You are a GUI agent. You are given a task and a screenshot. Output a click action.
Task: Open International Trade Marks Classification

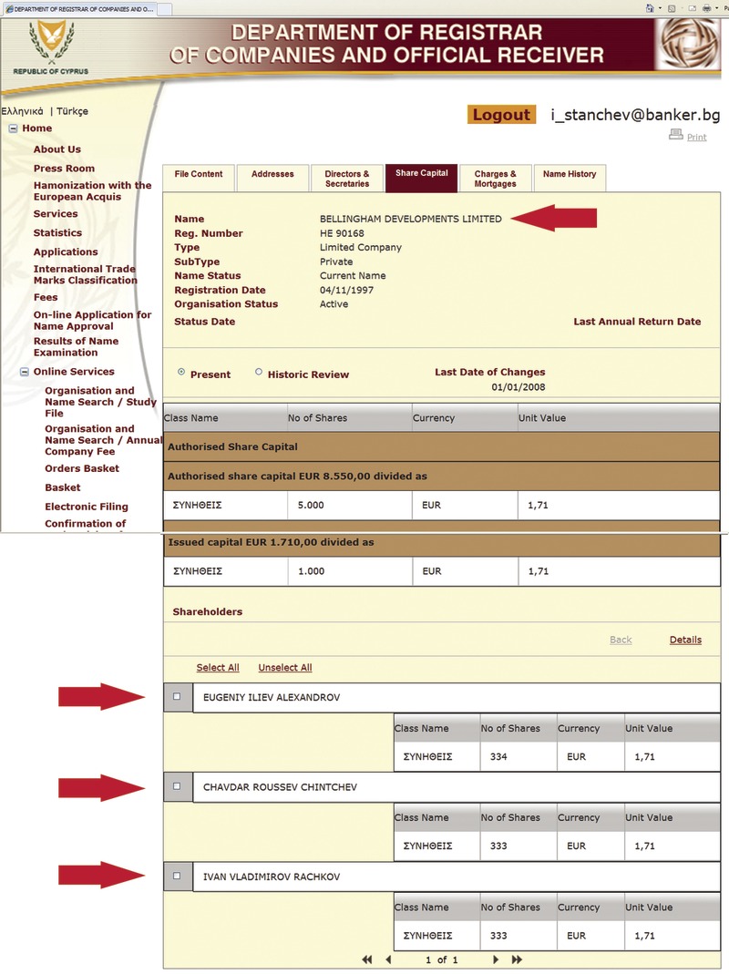click(86, 274)
